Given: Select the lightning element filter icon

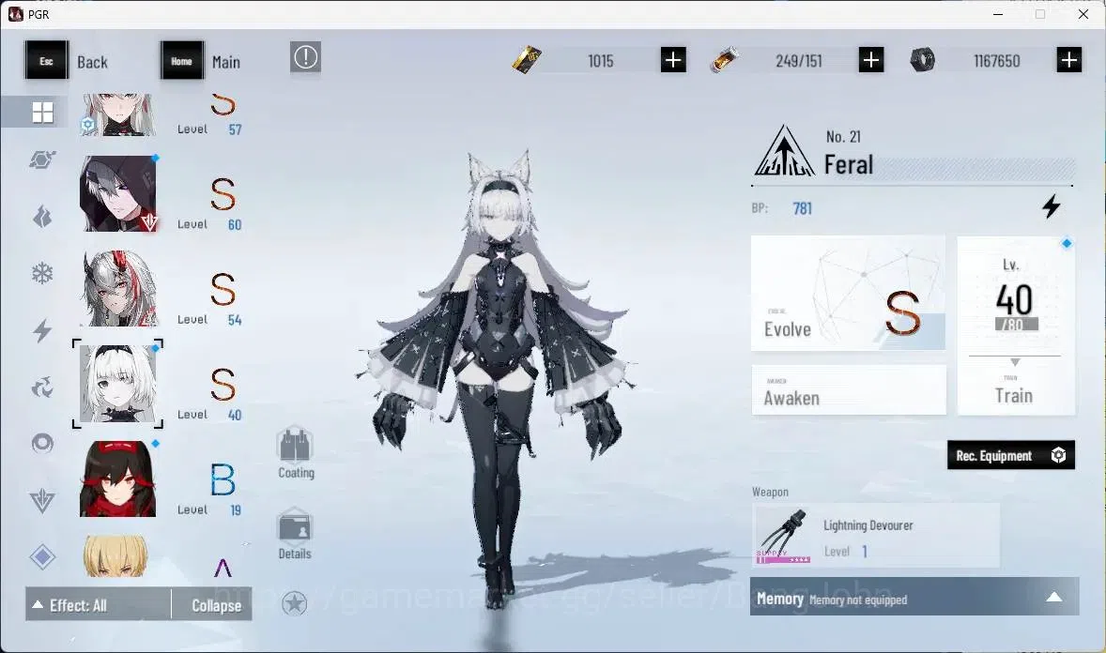Looking at the screenshot, I should [42, 330].
